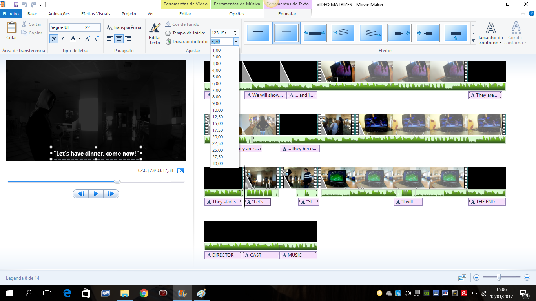
Task: Click the Transparência button
Action: 124,27
